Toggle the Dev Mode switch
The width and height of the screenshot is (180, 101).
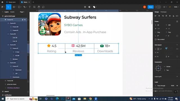pyautogui.click(x=158, y=7)
